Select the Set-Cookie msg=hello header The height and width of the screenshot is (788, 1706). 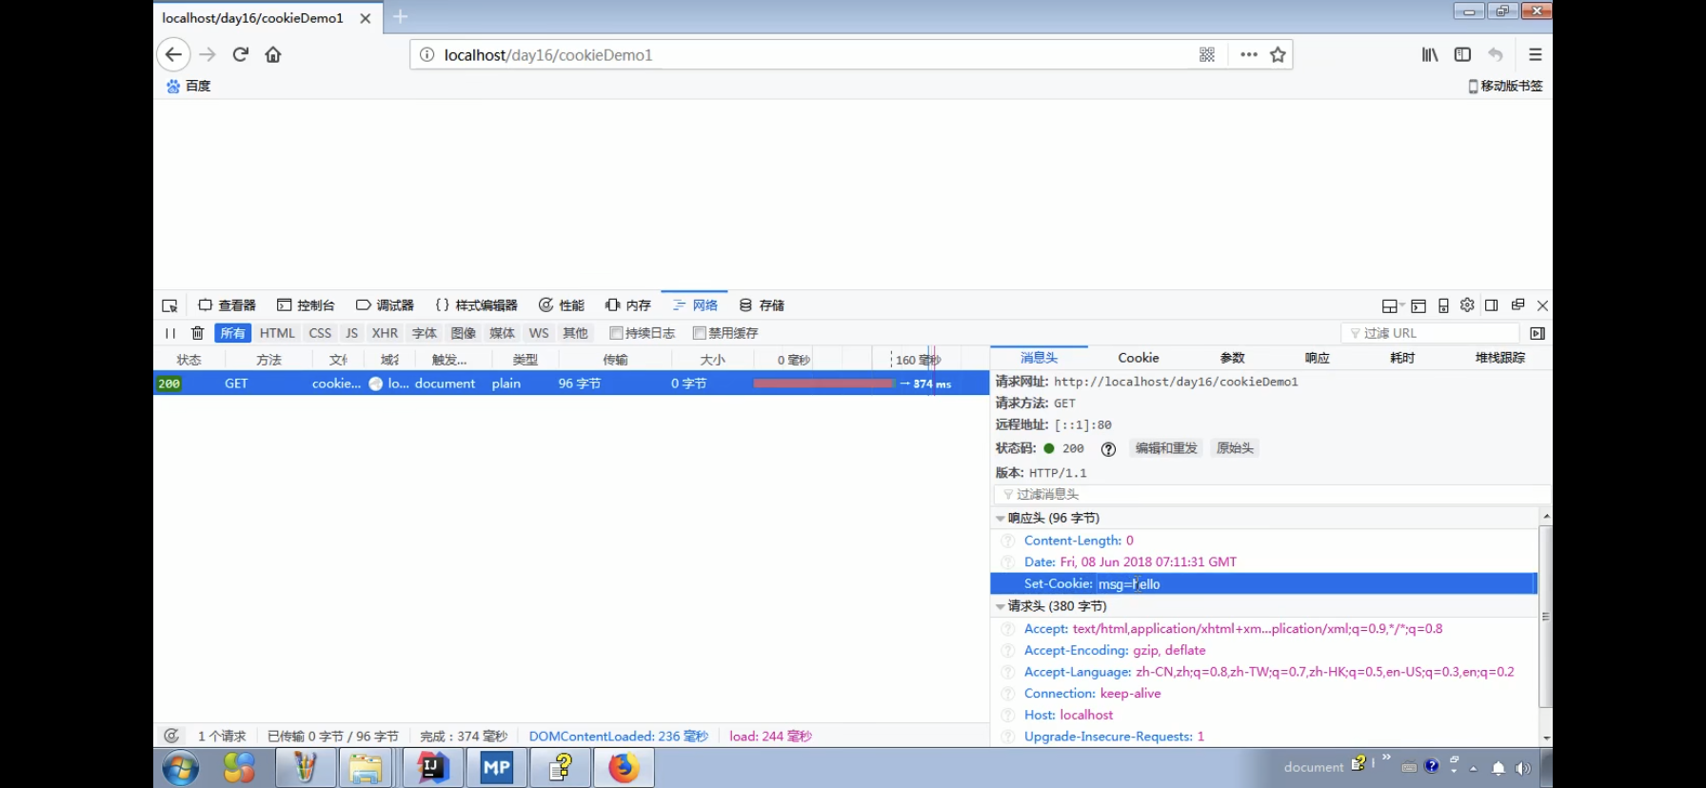point(1263,583)
